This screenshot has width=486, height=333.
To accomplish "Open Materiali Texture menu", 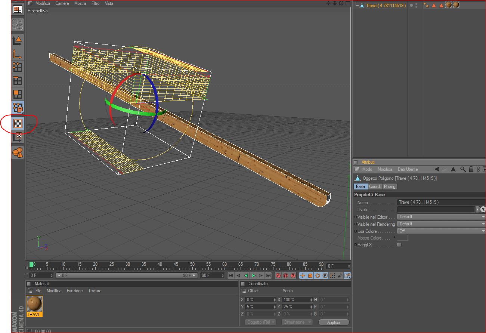I will point(95,291).
